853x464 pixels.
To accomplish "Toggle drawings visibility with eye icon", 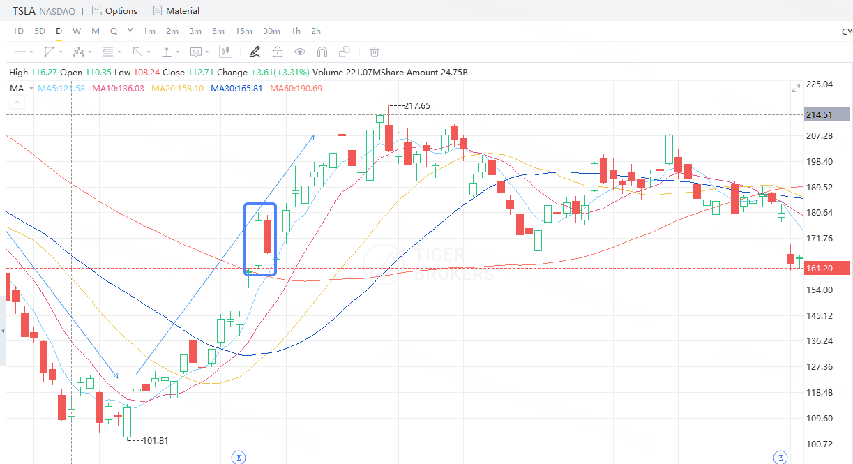I will coord(300,52).
